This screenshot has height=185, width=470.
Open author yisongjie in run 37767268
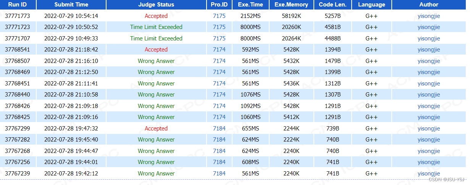429,151
